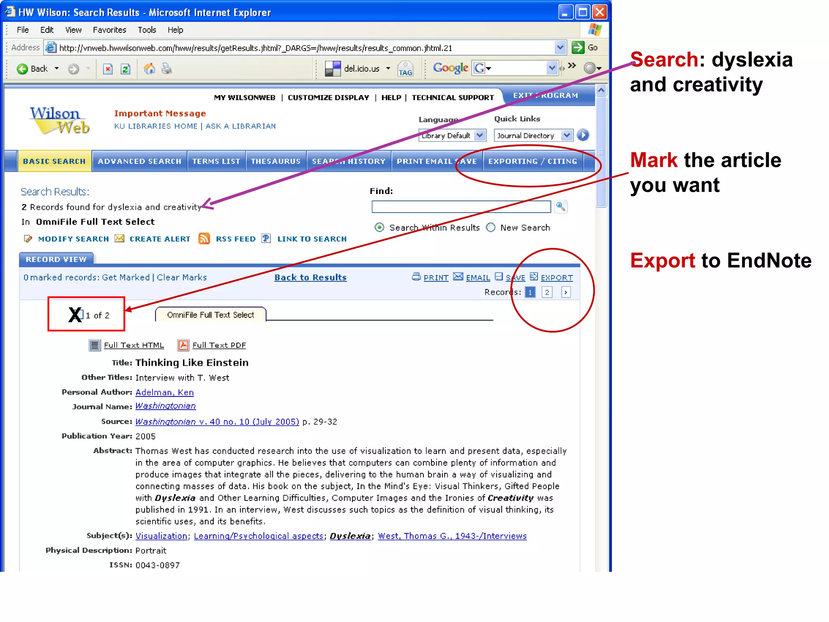Open the Google search box dropdown

[x=552, y=68]
